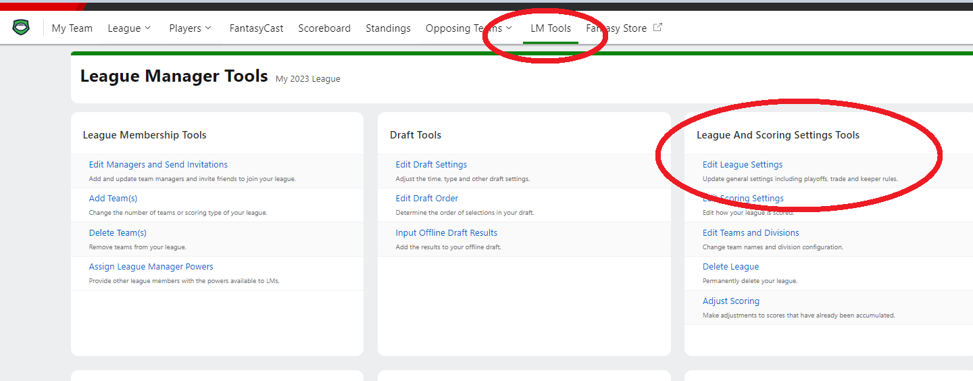Open Edit League Settings link
Viewport: 973px width, 381px height.
(743, 164)
